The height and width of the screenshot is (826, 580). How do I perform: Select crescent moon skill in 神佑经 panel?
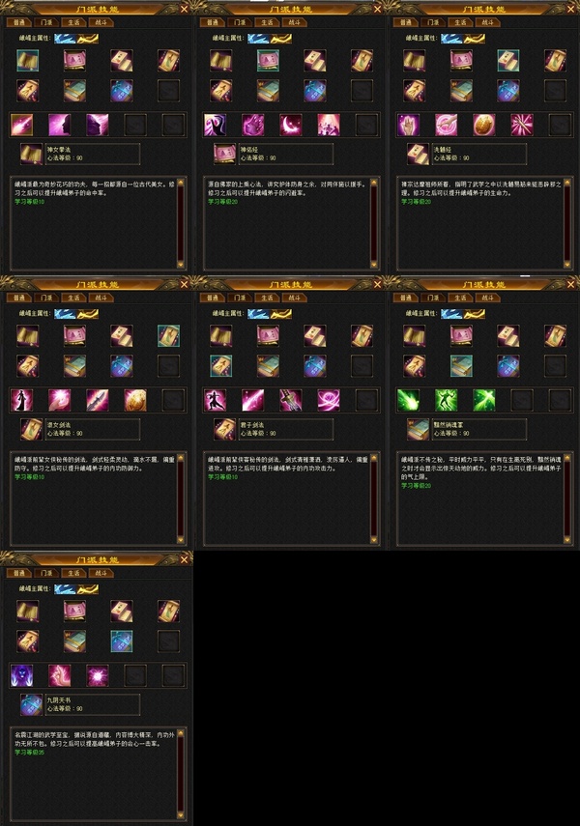291,125
